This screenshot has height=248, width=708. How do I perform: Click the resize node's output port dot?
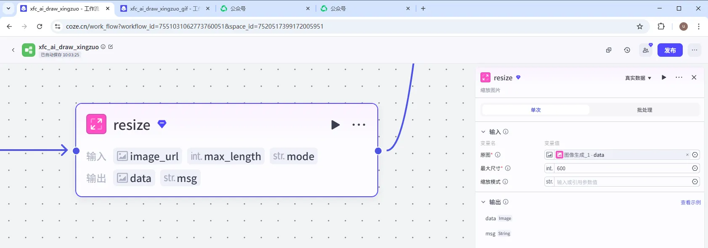tap(378, 151)
